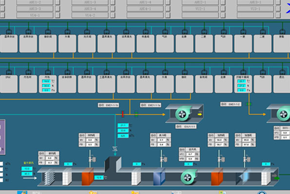Toggle the small square next to AHU3-4
The image size is (290, 194).
[113, 9]
